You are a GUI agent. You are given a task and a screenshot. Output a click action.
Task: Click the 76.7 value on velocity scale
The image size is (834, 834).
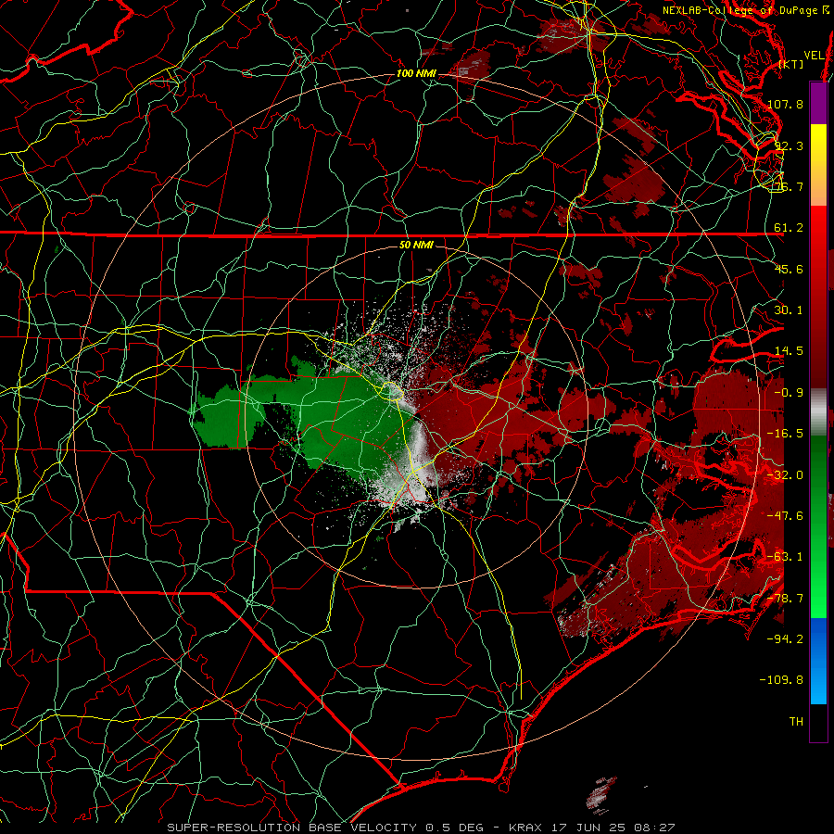789,186
